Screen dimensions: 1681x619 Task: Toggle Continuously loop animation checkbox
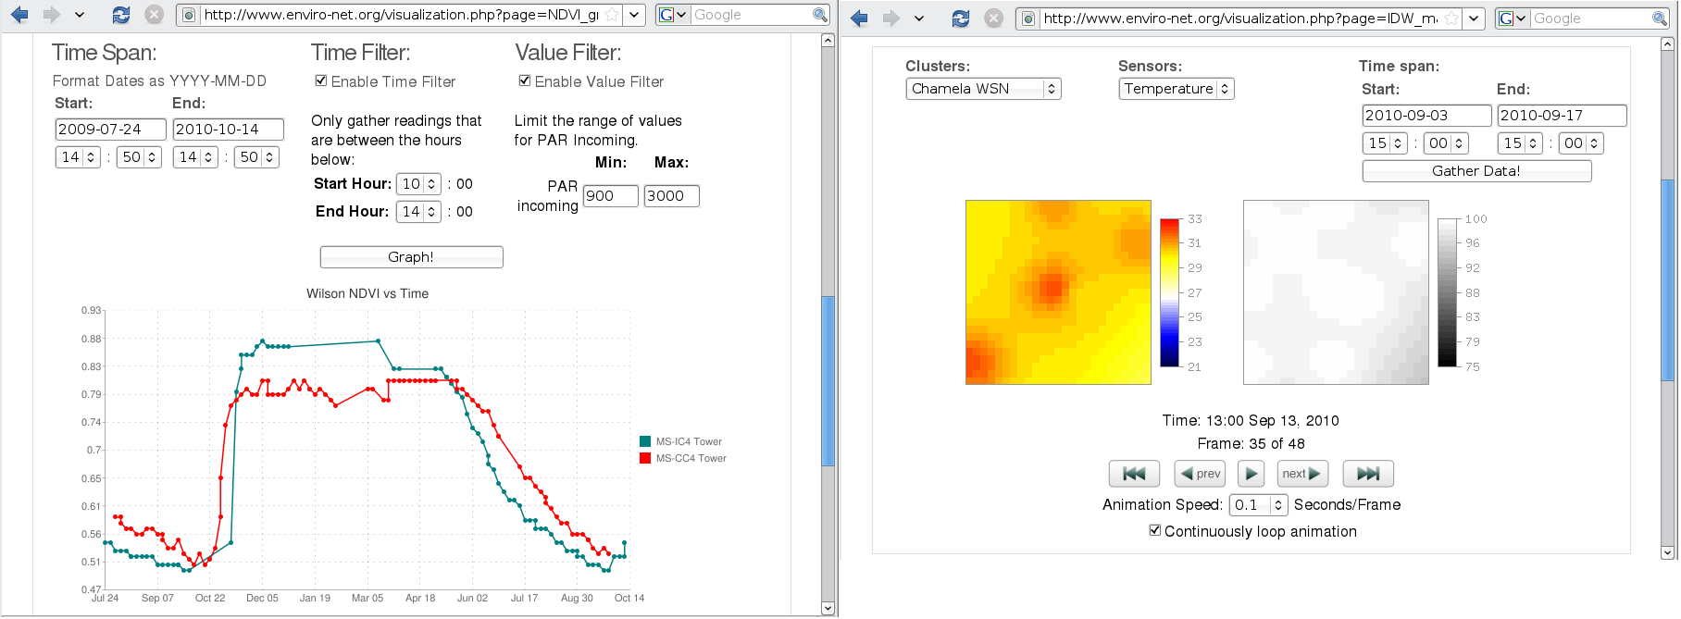[1155, 531]
